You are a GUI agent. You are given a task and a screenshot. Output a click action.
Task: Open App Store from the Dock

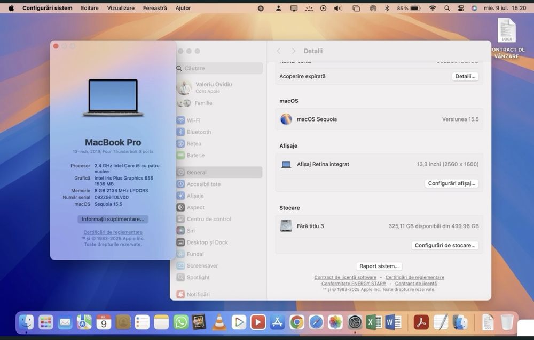click(277, 322)
